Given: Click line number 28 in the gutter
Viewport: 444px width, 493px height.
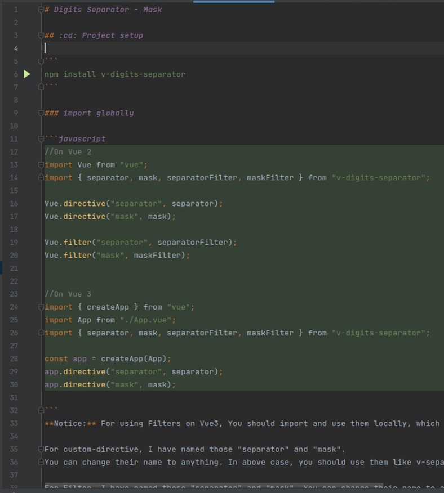Looking at the screenshot, I should tap(14, 359).
